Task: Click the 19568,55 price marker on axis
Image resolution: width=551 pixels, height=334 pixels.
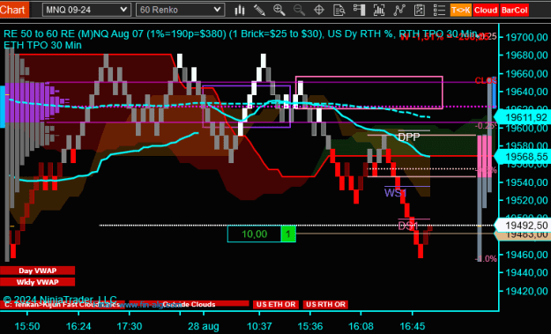Action: coord(523,157)
